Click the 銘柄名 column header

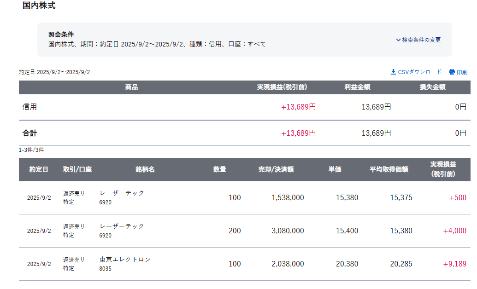[145, 169]
